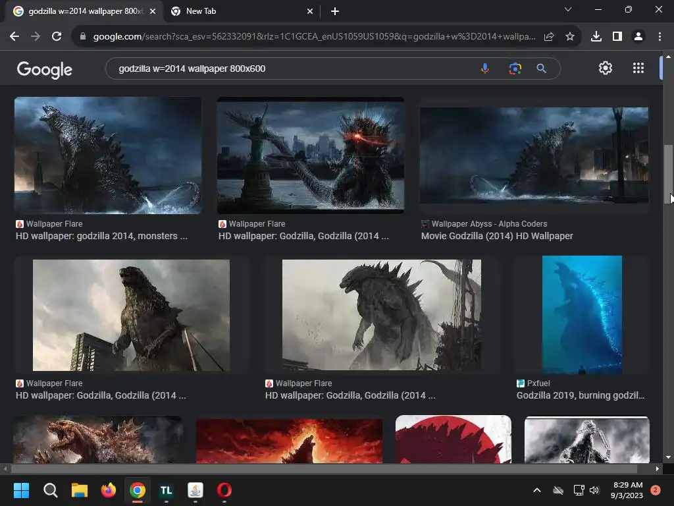Screen dimensions: 674x506
Task: Click the forward navigation arrow
Action: 36,37
